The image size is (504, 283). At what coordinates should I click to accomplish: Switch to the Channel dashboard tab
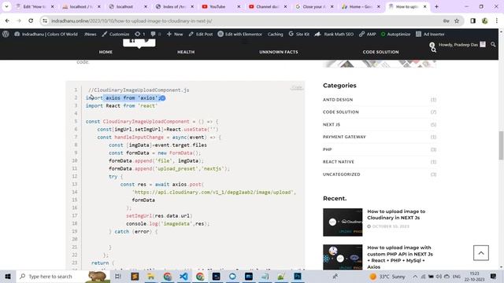(x=265, y=6)
